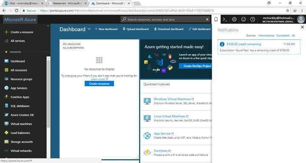
Task: Switch to the Redeemed browser tab
Action: pos(67,3)
